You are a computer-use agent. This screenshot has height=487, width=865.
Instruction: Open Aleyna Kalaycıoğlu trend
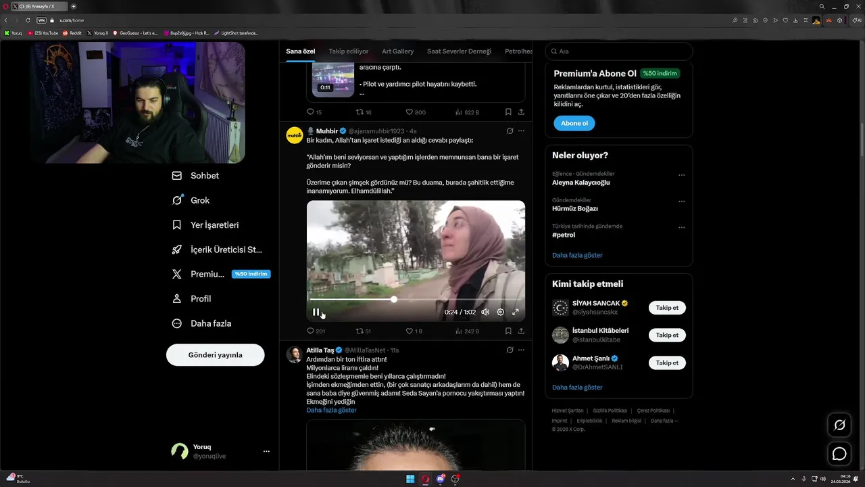point(581,183)
